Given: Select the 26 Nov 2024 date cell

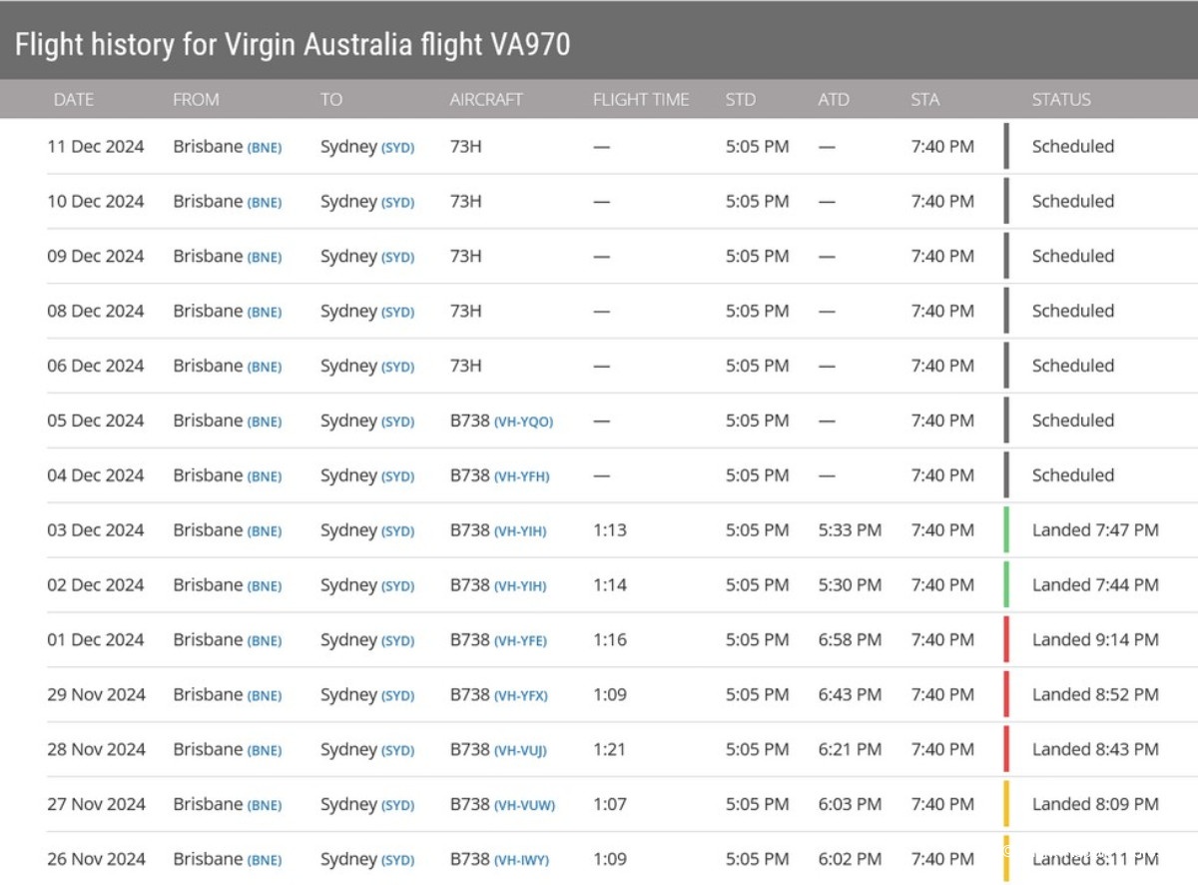Looking at the screenshot, I should click(96, 859).
